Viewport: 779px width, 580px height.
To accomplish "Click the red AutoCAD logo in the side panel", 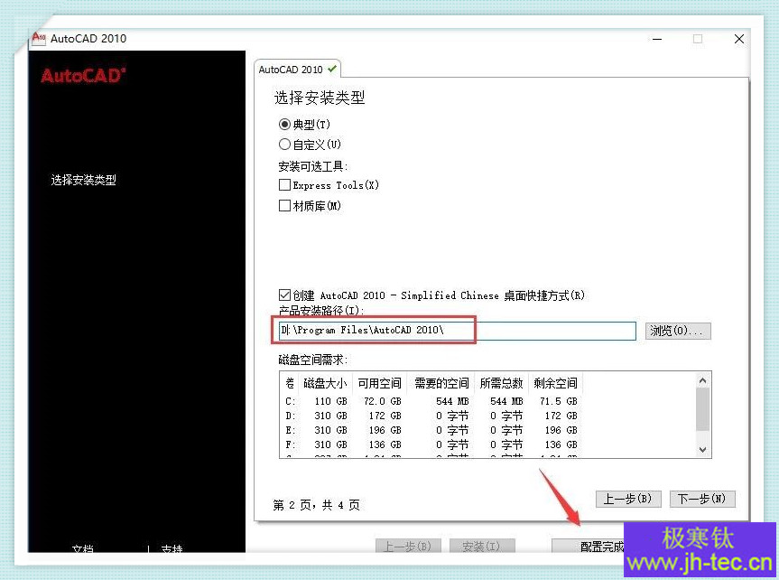I will click(83, 76).
